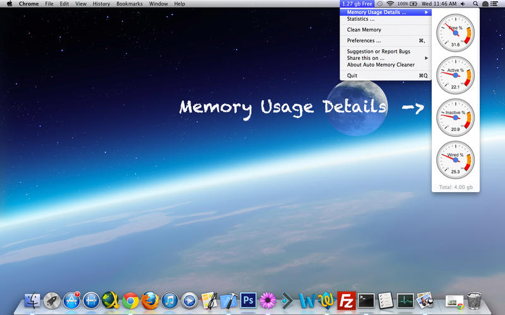
Task: Open Spotlight search magnifier
Action: pyautogui.click(x=475, y=4)
